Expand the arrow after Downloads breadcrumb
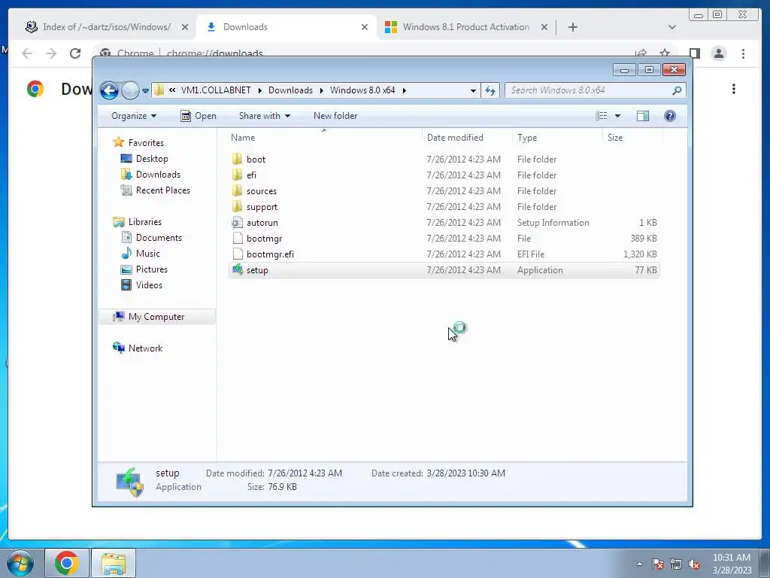 point(322,90)
